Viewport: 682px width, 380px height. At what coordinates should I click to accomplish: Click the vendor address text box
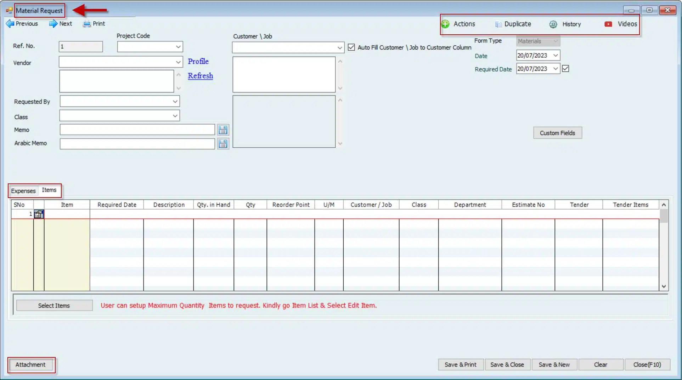tap(117, 81)
